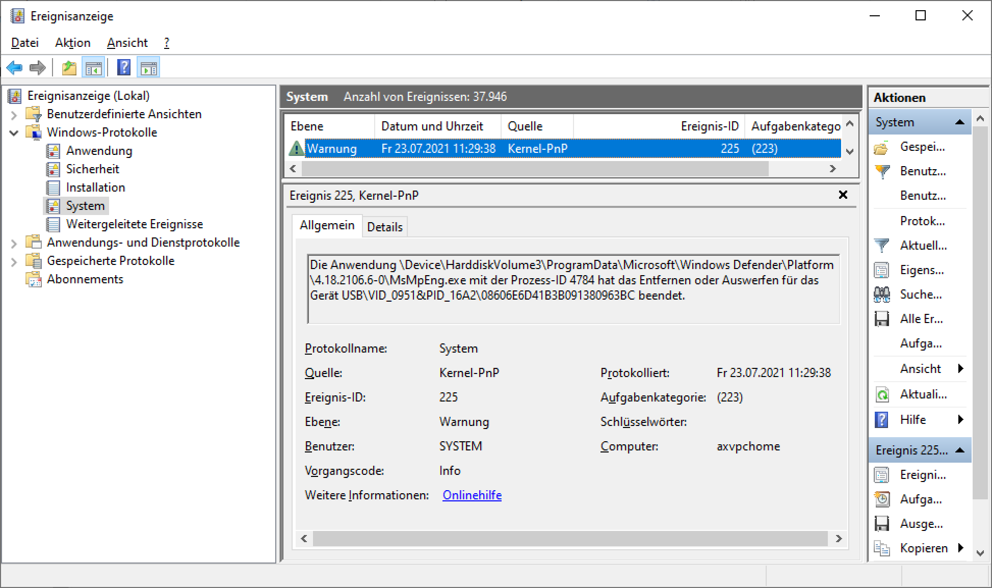Open the Onlinehilfe link
Screen dimensions: 992x588
click(x=472, y=495)
